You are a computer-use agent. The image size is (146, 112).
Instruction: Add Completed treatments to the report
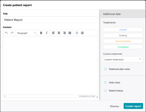(123, 47)
